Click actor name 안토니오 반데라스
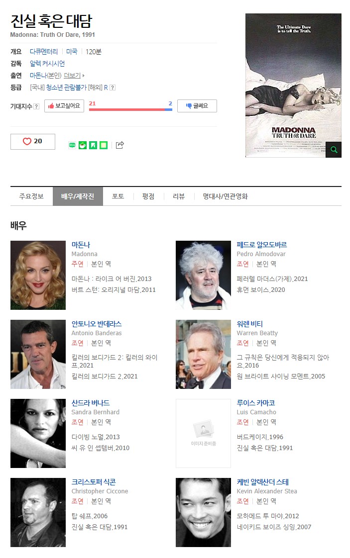Screen dimensions: 350x558 click(x=97, y=324)
